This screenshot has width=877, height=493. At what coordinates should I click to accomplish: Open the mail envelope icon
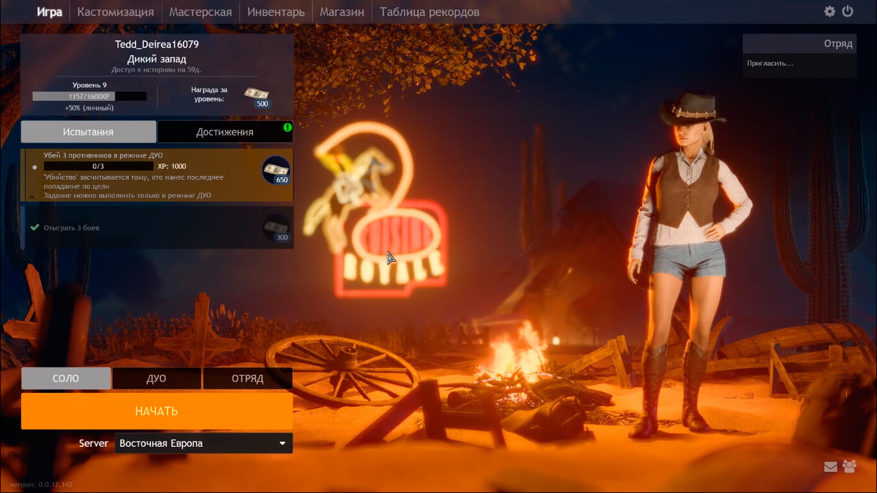click(831, 467)
